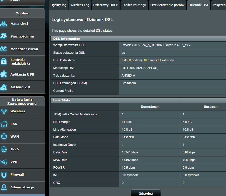The image size is (226, 196).
Task: Click the upstream Data Rate 616 kbps
Action: 189,152
